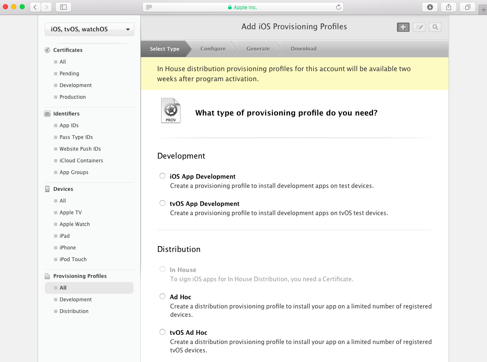This screenshot has height=362, width=487.
Task: Open iPhone in the Devices list
Action: pyautogui.click(x=67, y=248)
